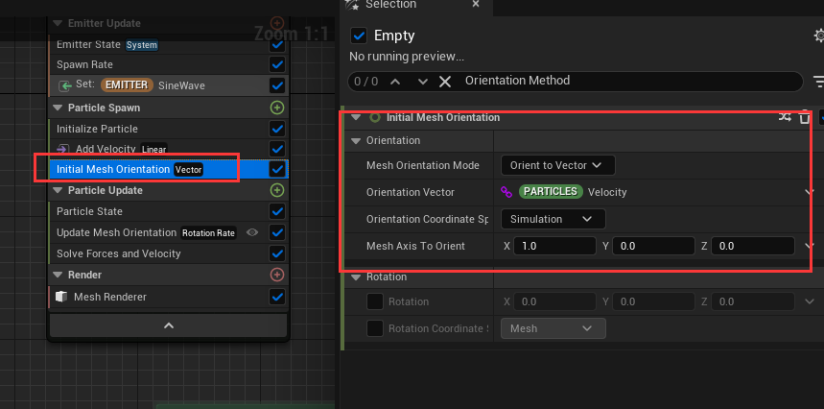Add module to Particle Spawn section

coord(277,108)
